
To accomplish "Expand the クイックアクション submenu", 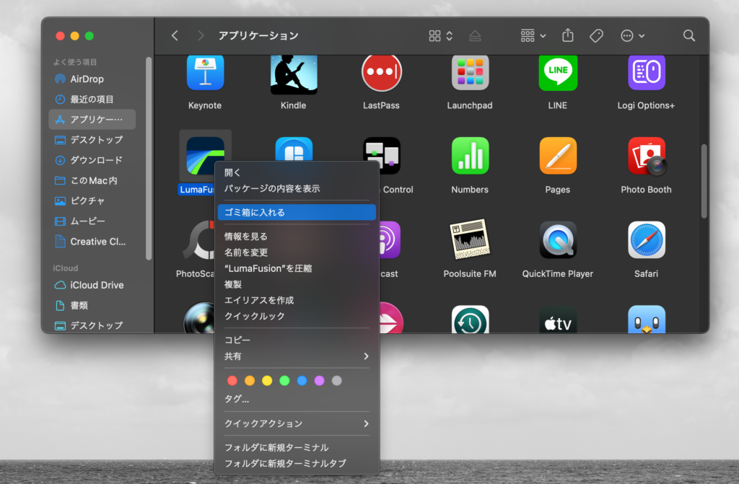I will [297, 423].
